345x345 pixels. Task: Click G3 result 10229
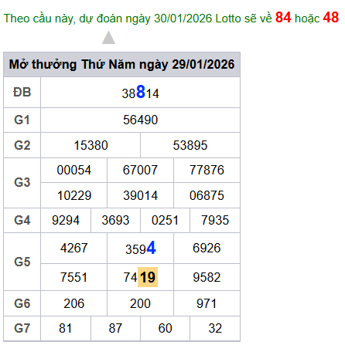pos(74,195)
